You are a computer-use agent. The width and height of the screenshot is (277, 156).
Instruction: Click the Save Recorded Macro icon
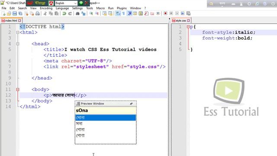[189, 13]
